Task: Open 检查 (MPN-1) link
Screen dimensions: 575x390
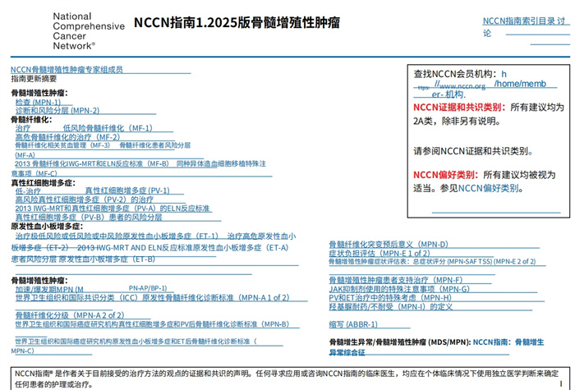Action: 38,103
